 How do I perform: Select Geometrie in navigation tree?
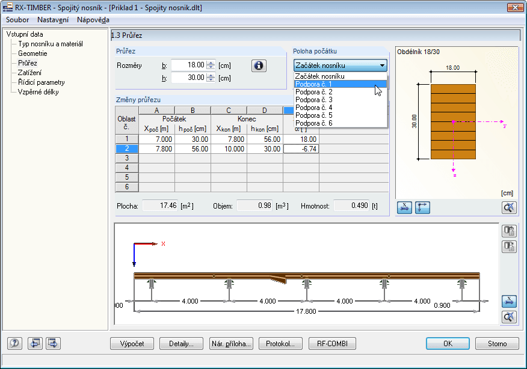pos(32,53)
